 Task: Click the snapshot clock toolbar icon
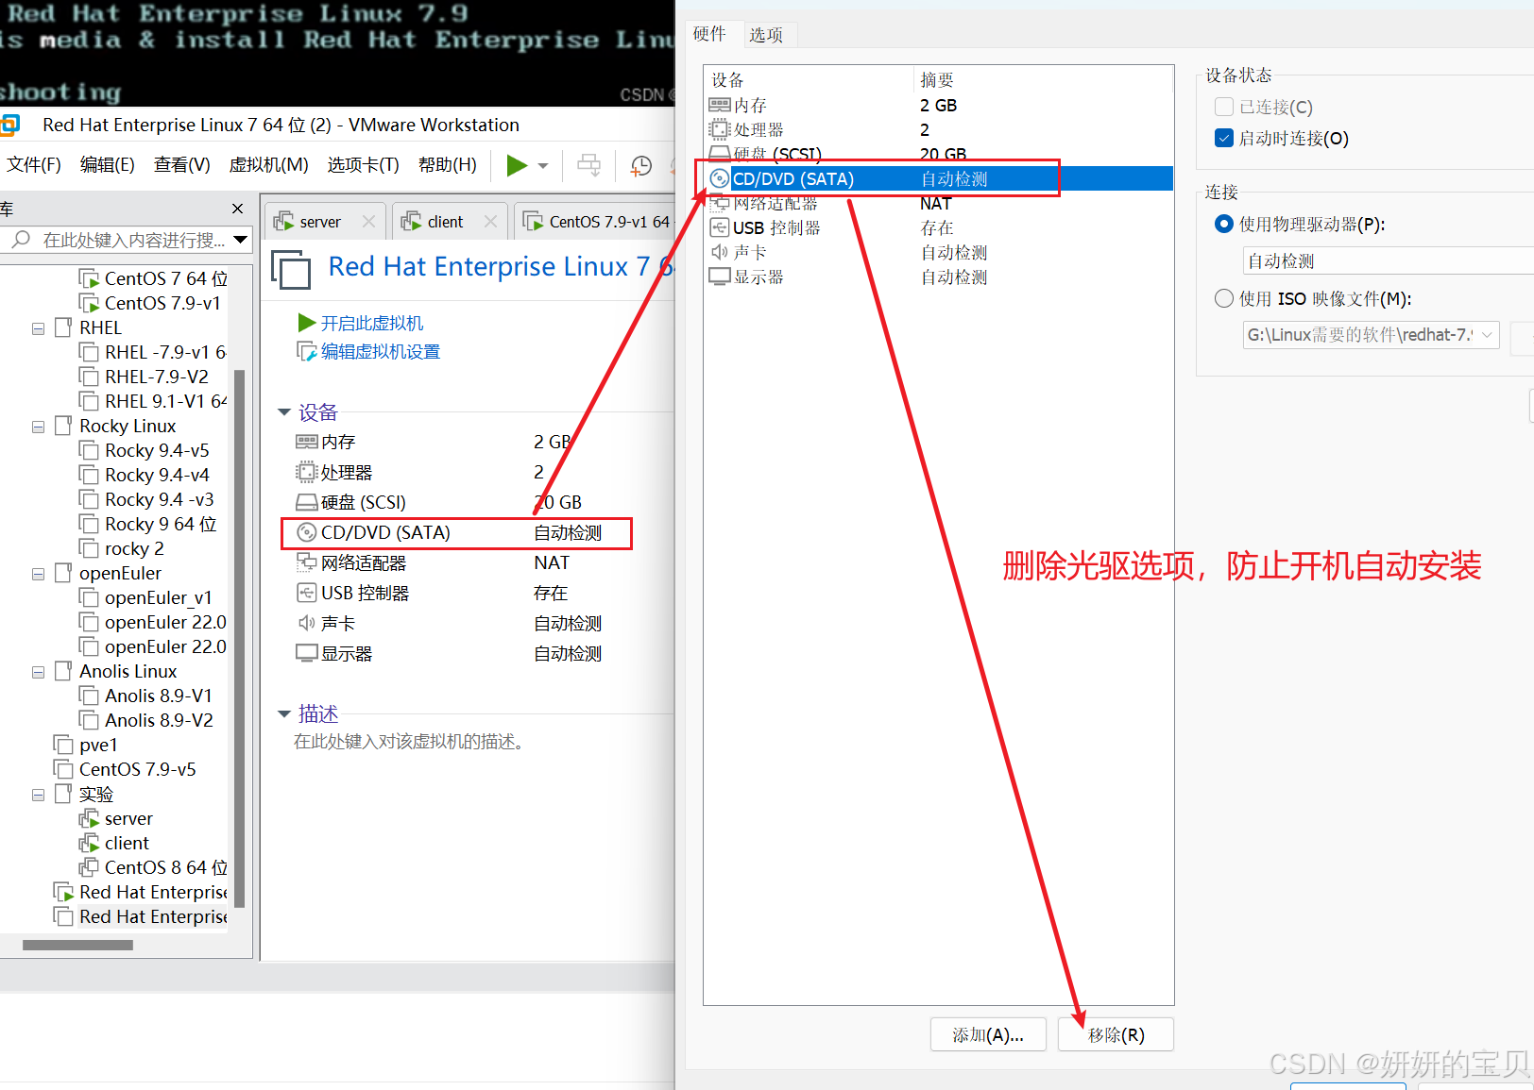641,166
